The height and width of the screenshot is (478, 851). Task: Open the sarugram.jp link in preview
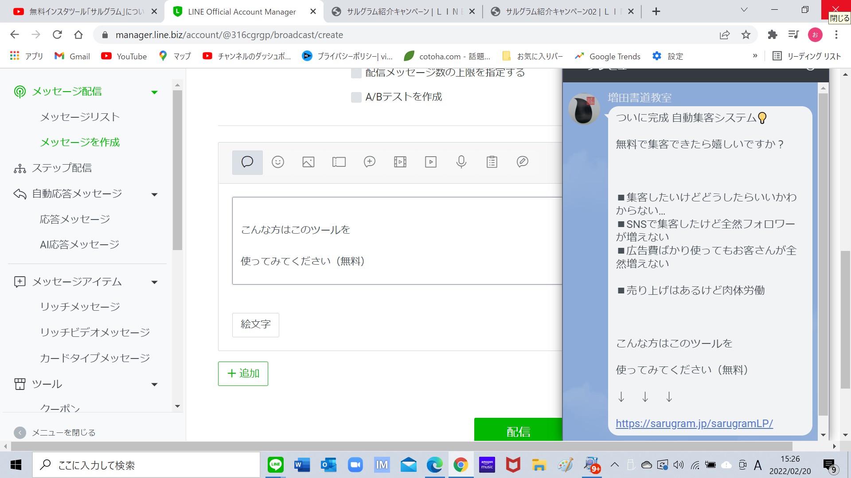pos(694,424)
